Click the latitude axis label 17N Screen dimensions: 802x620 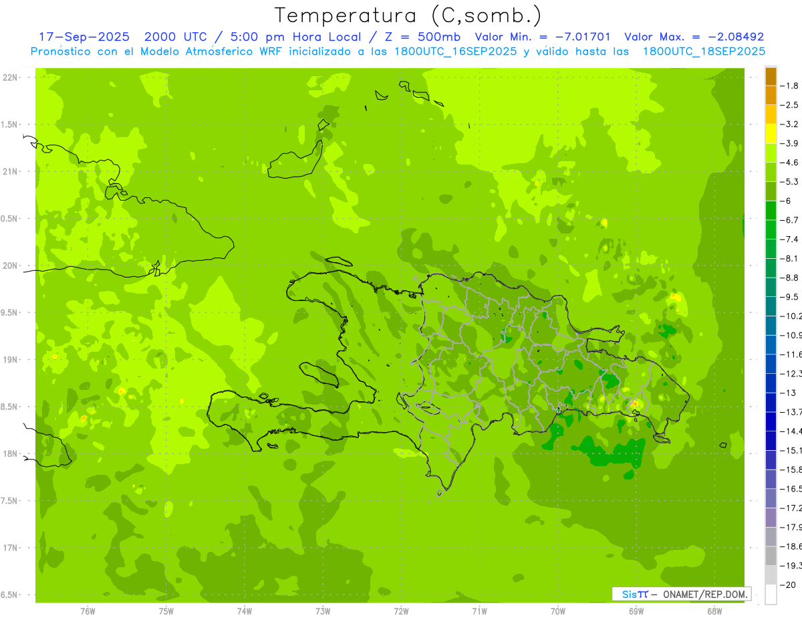tap(10, 548)
